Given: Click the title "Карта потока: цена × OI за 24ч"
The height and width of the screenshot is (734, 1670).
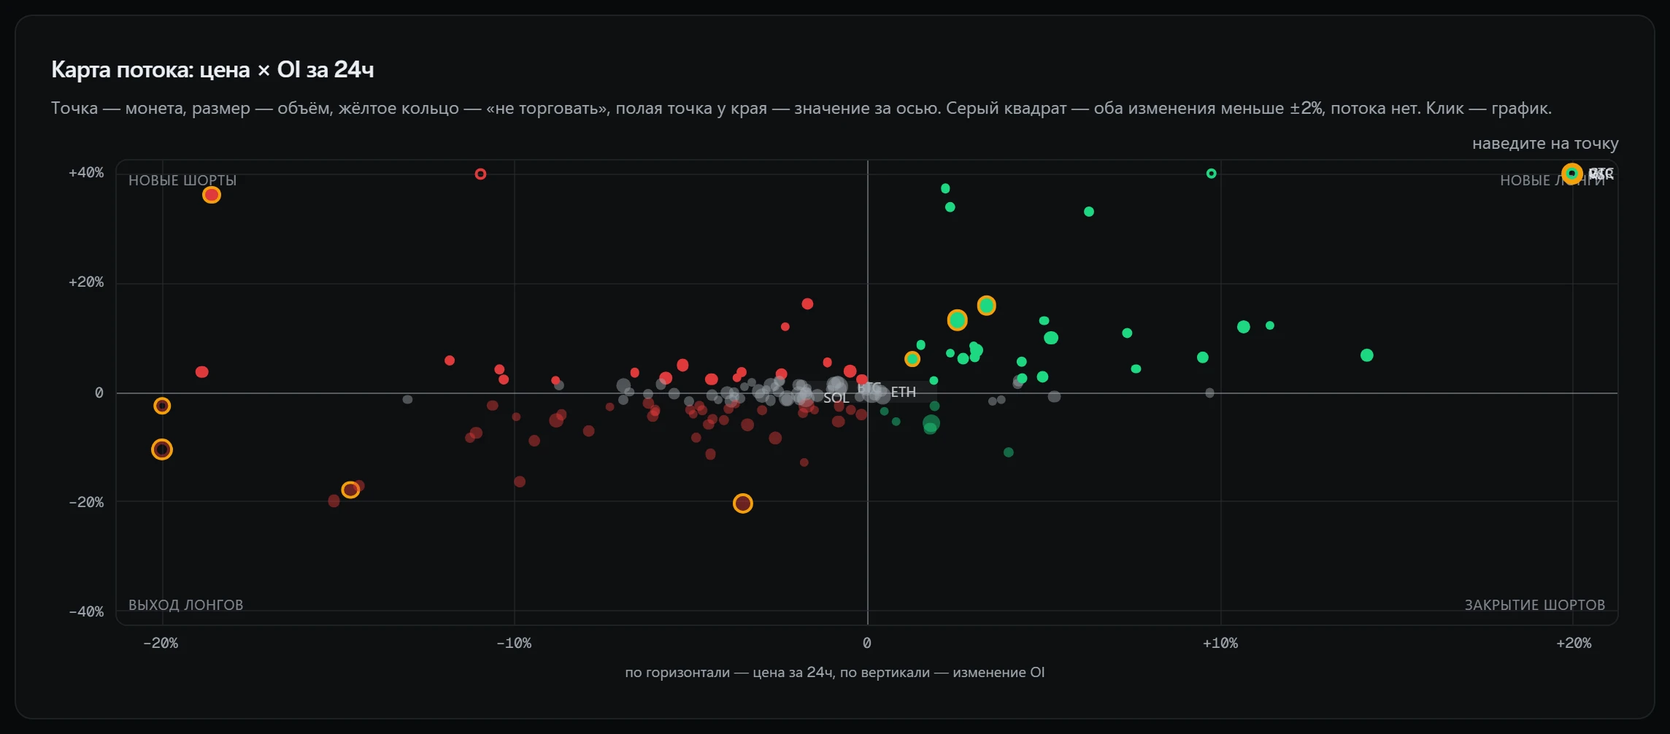Looking at the screenshot, I should click(212, 69).
